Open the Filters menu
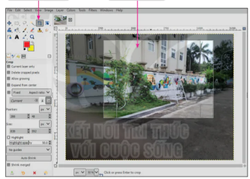This screenshot has height=179, width=250. pyautogui.click(x=93, y=10)
